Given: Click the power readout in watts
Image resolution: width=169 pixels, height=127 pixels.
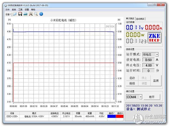Looking at the screenshot, I should 135,35.
